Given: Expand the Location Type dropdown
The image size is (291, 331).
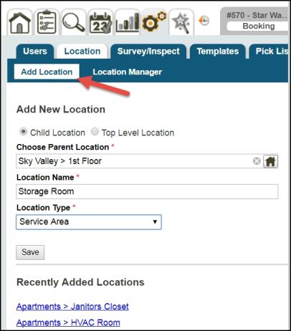Looking at the screenshot, I should 89,222.
